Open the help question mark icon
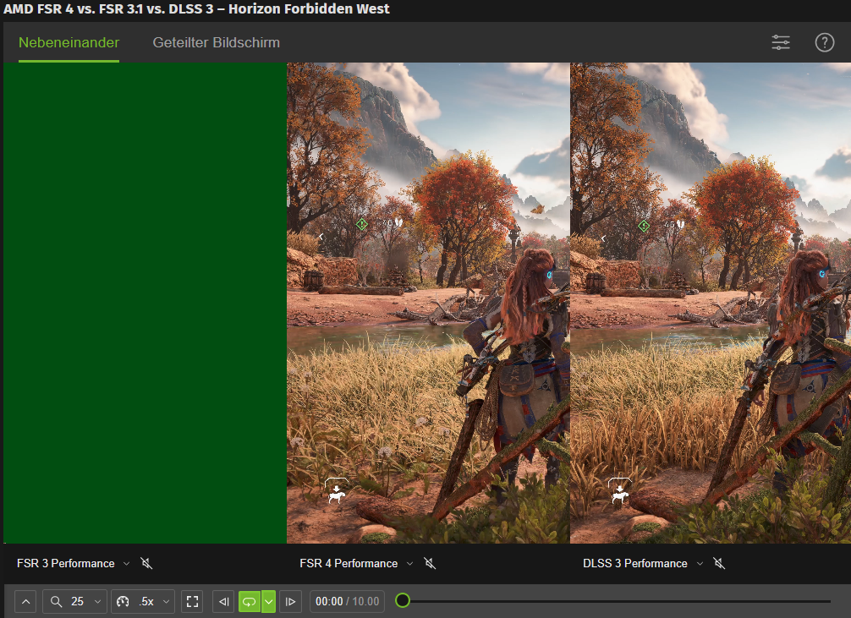 point(825,42)
